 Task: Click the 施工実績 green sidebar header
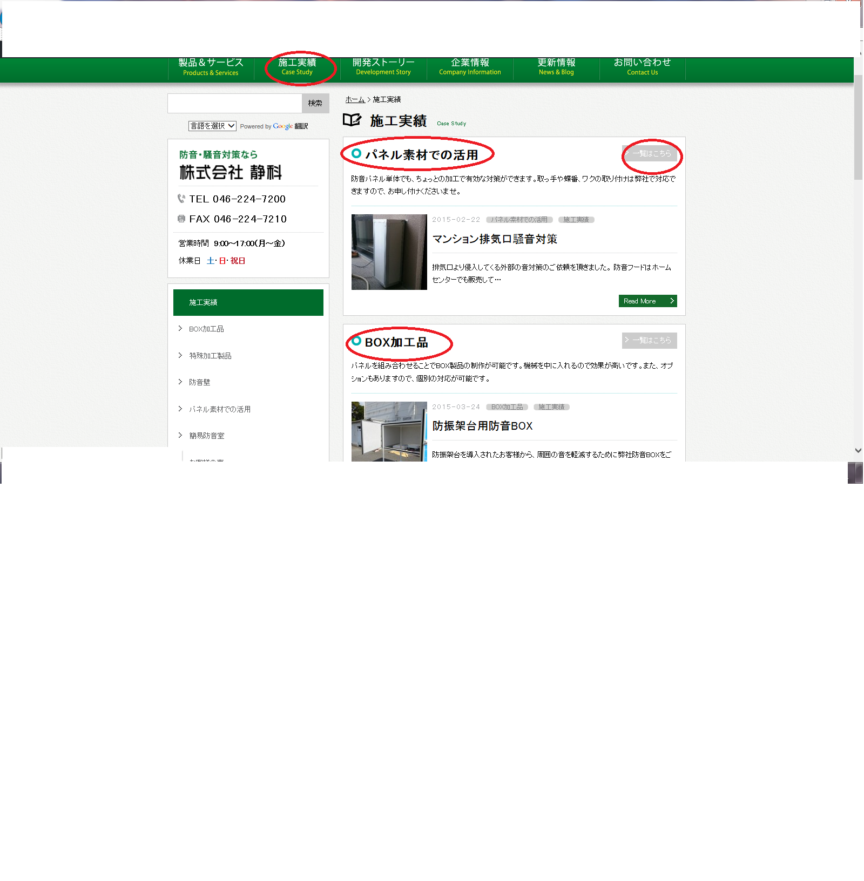coord(248,302)
